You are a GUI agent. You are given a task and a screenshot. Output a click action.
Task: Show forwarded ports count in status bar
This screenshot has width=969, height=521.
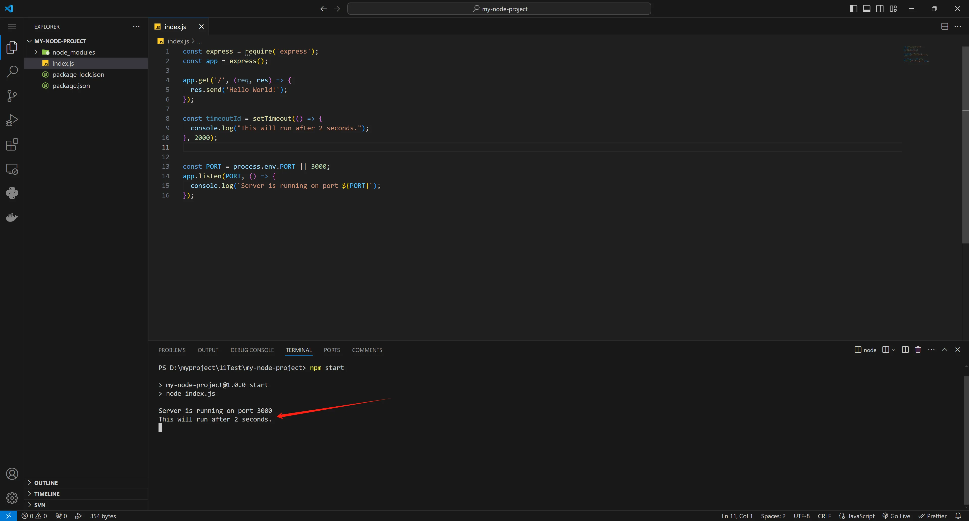point(61,516)
